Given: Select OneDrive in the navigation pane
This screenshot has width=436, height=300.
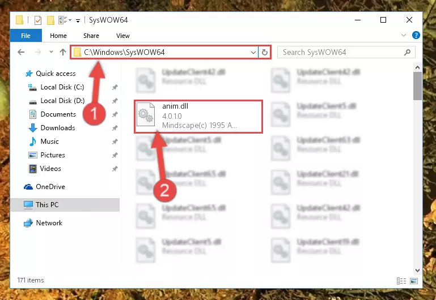Looking at the screenshot, I should (x=44, y=187).
